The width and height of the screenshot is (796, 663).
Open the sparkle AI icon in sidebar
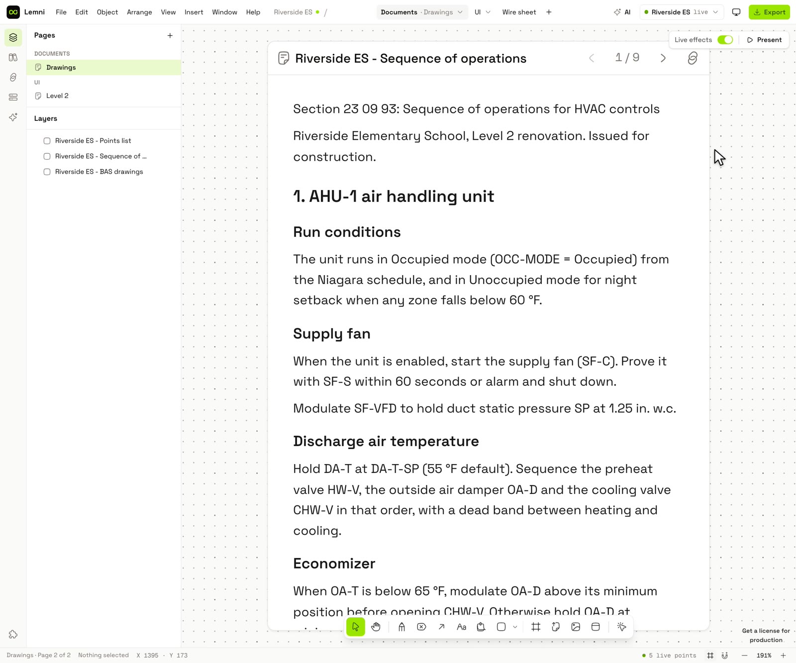[13, 117]
